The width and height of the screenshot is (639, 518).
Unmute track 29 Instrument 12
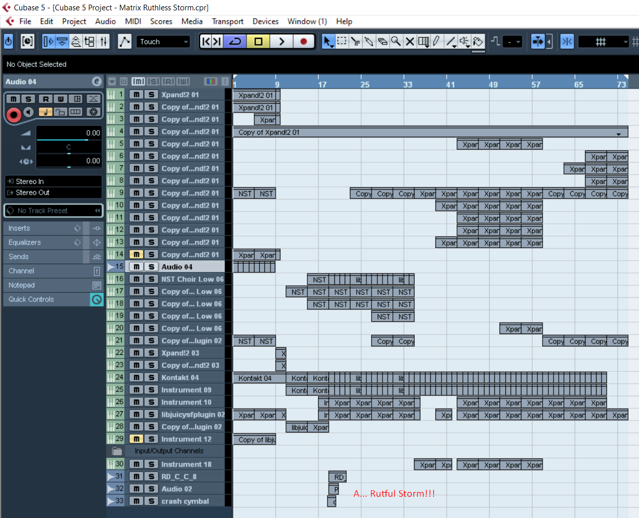136,439
